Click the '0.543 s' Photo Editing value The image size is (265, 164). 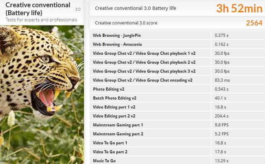click(222, 89)
